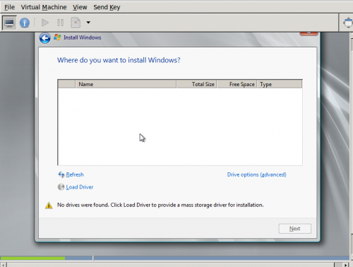Pause the virtual machine
This screenshot has width=353, height=267.
coord(61,23)
